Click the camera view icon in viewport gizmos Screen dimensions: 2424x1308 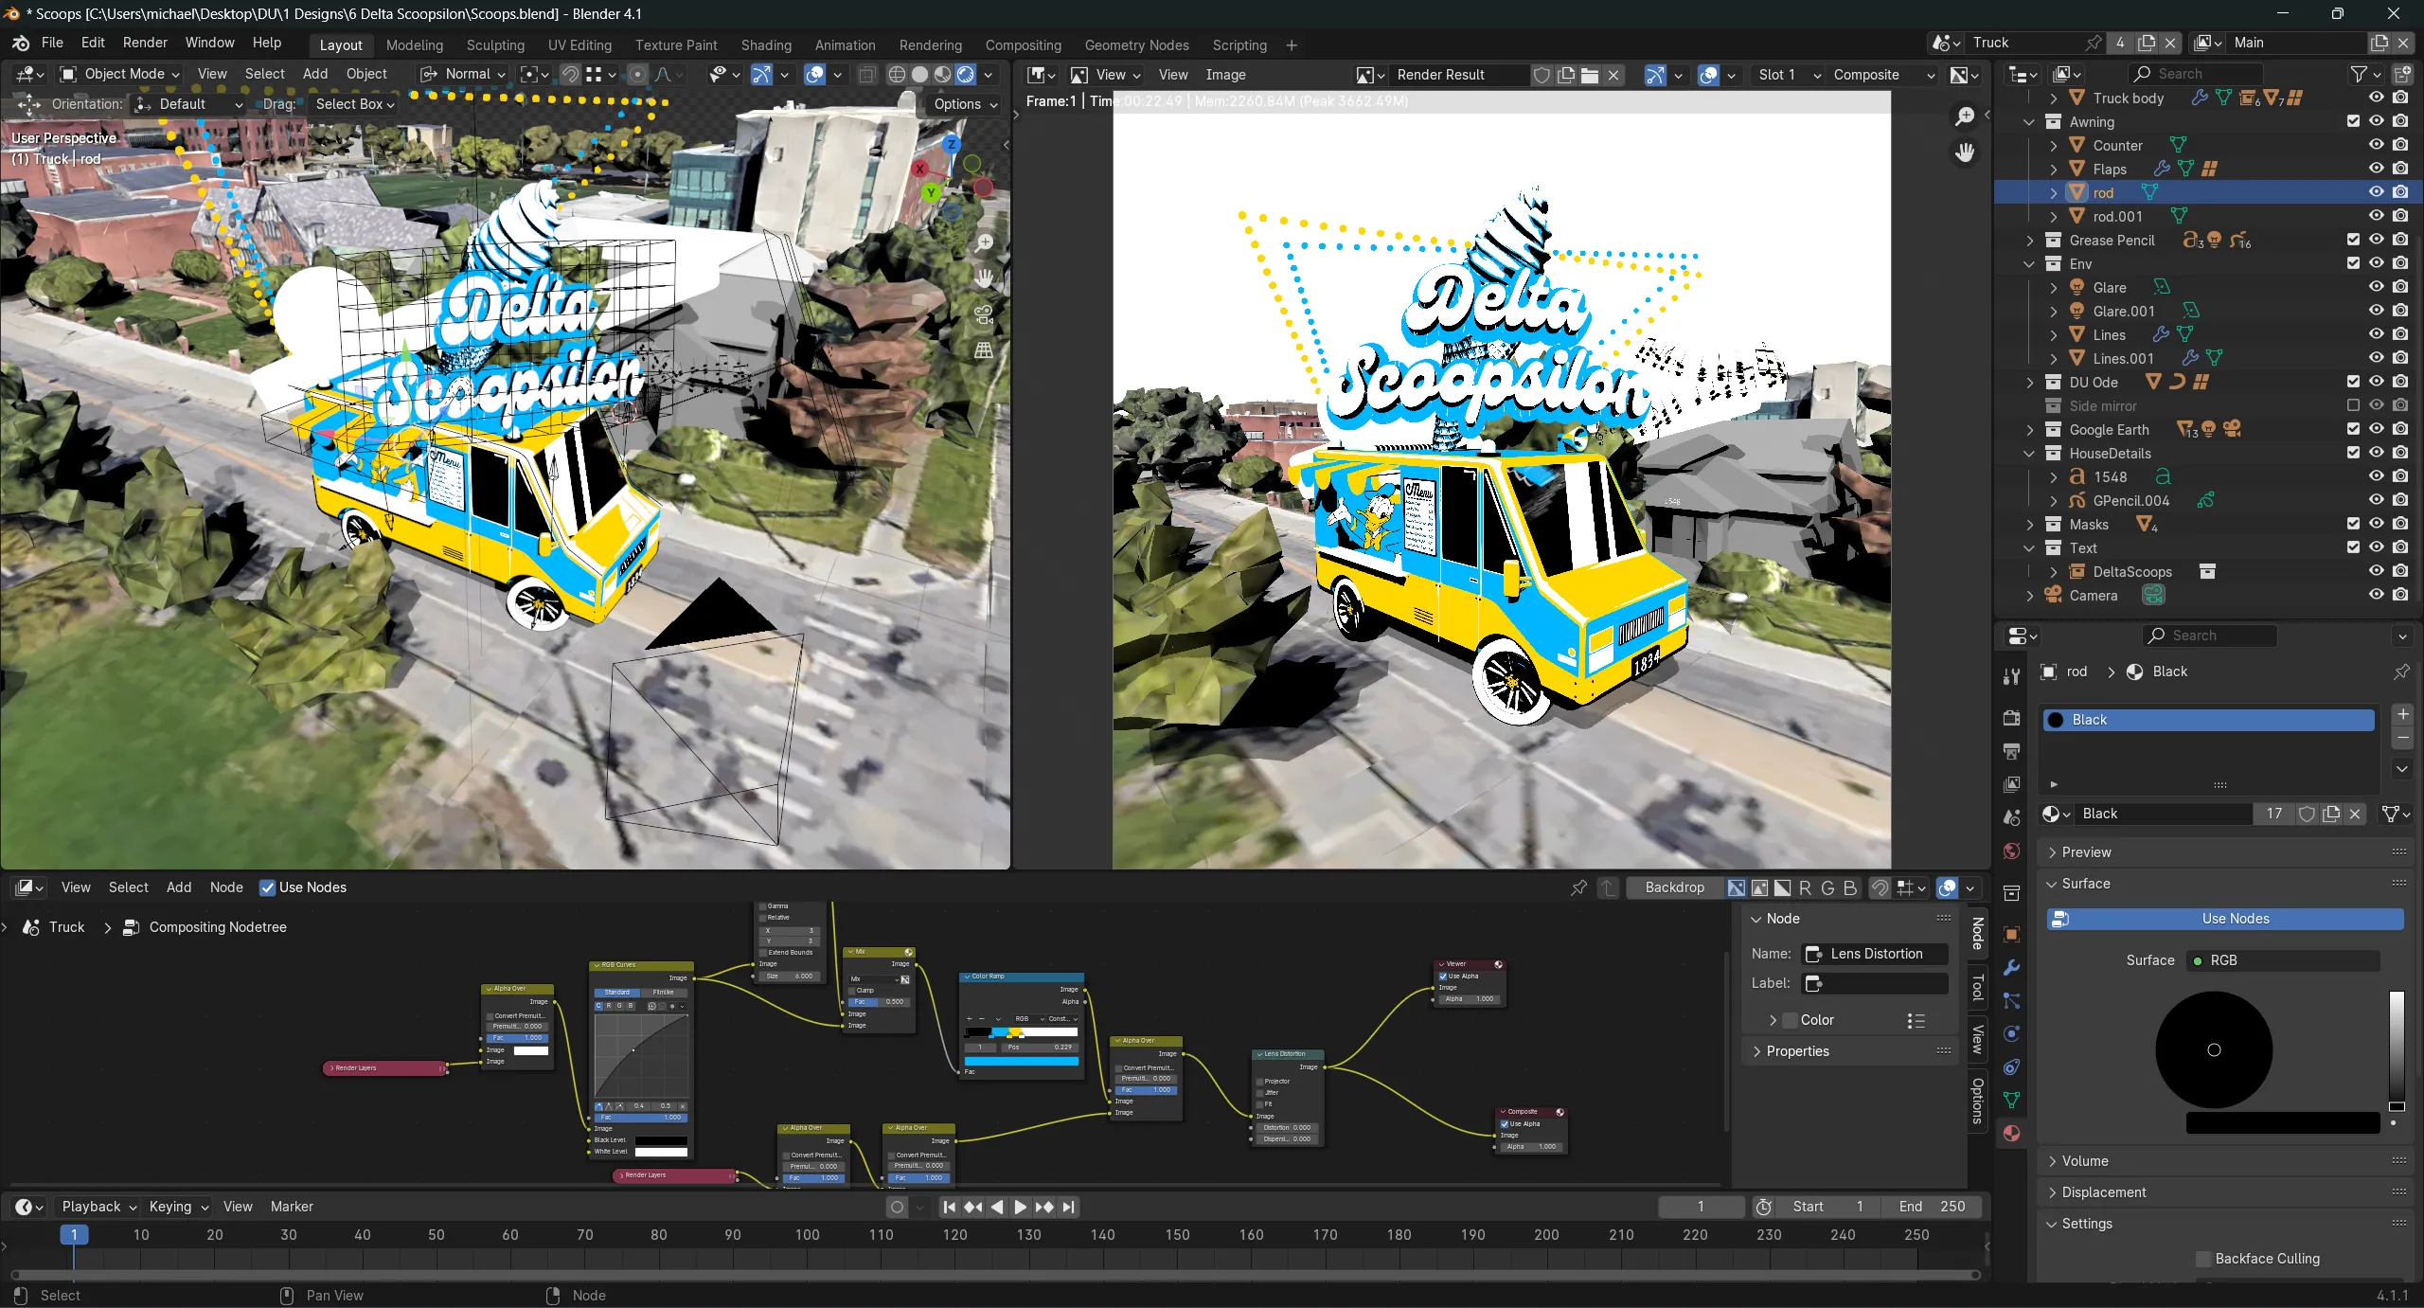[x=983, y=315]
